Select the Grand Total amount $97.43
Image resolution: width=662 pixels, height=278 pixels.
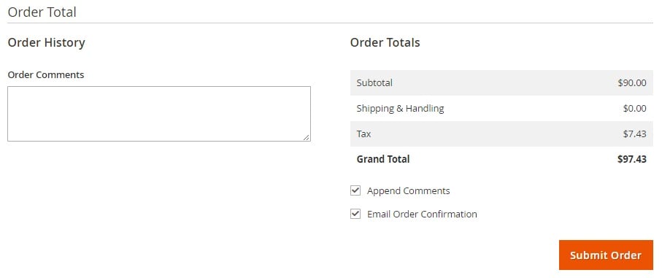(631, 159)
